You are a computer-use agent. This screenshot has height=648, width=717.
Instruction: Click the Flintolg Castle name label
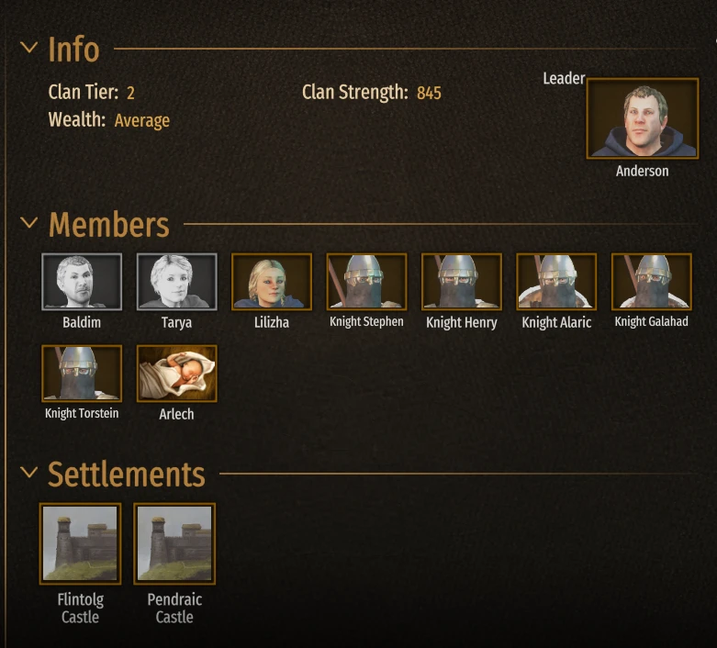[81, 609]
